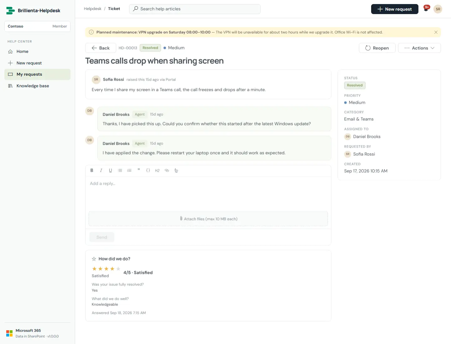Focus the Search help articles field
Image resolution: width=451 pixels, height=344 pixels.
click(x=195, y=9)
